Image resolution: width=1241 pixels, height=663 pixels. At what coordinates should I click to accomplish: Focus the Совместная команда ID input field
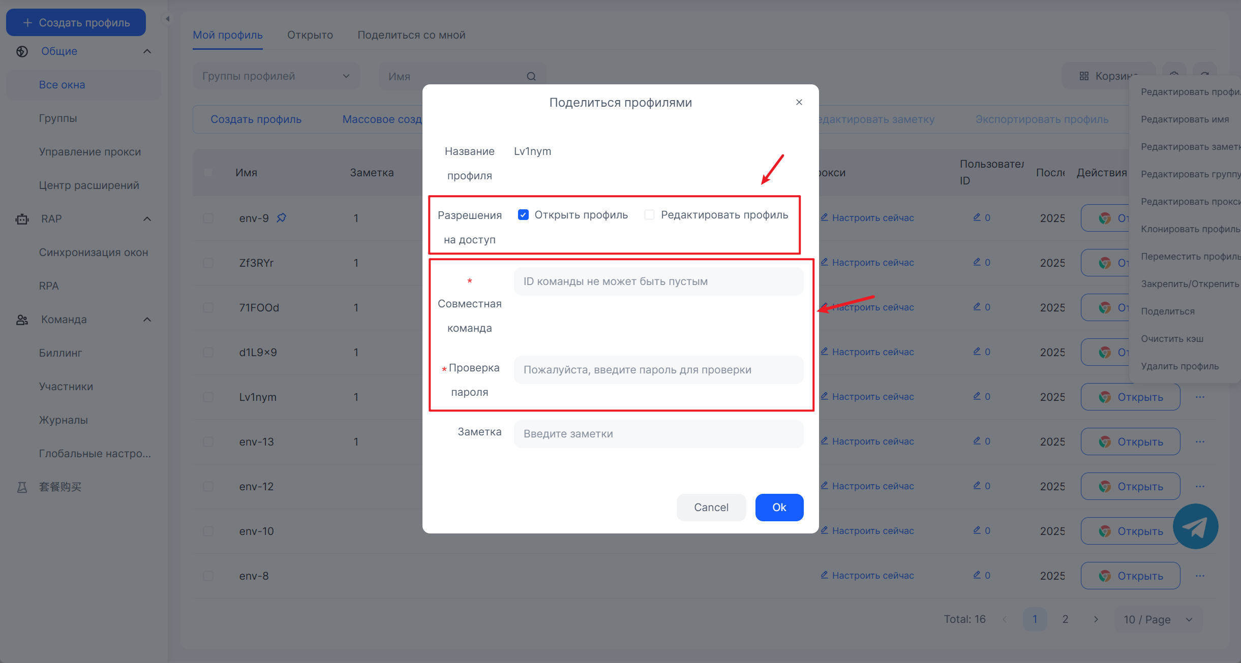pos(658,281)
